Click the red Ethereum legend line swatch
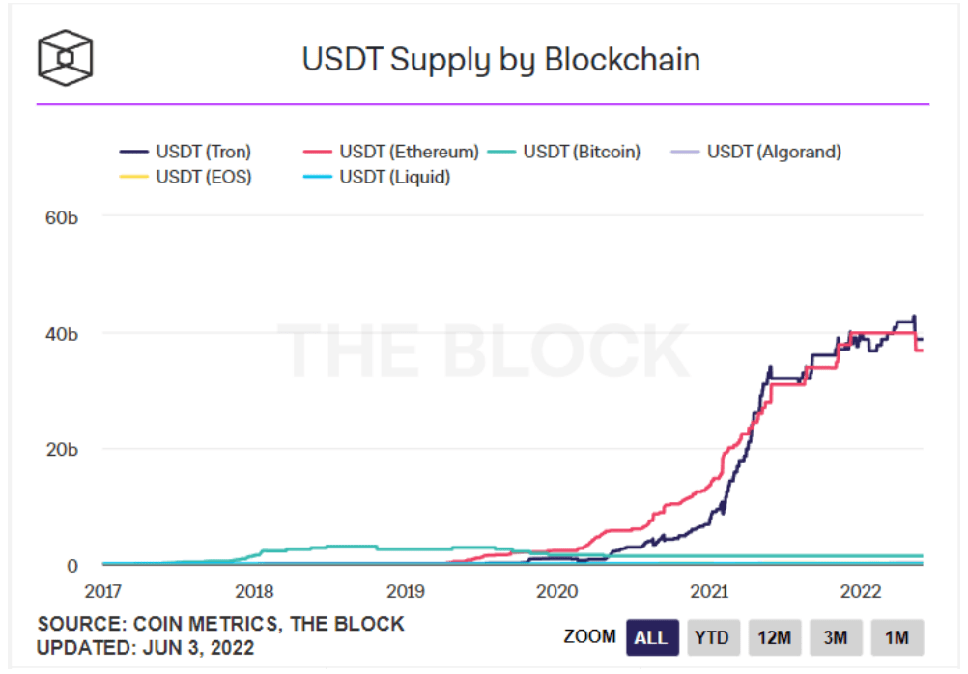Viewport: 968px width, 674px height. tap(316, 152)
